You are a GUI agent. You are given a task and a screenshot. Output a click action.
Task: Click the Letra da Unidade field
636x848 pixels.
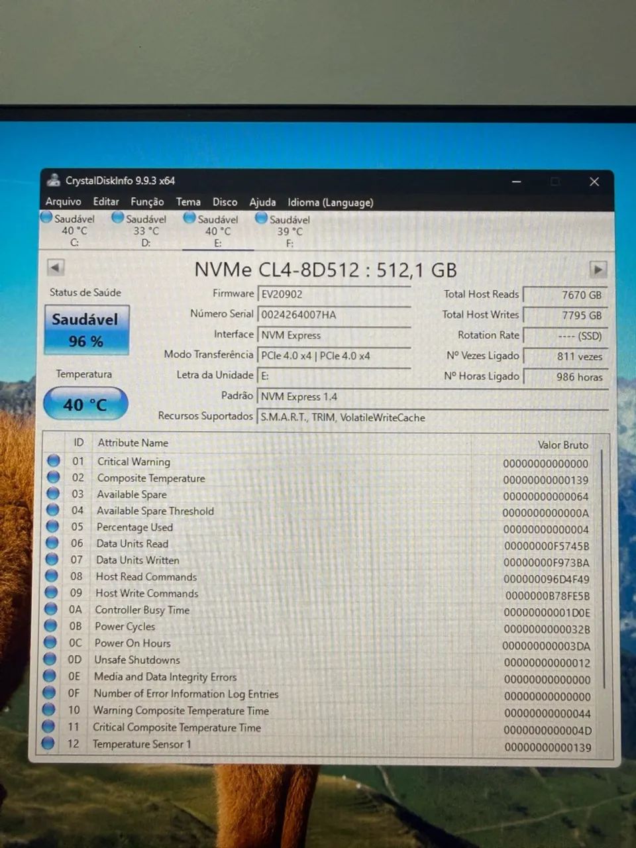[x=334, y=376]
